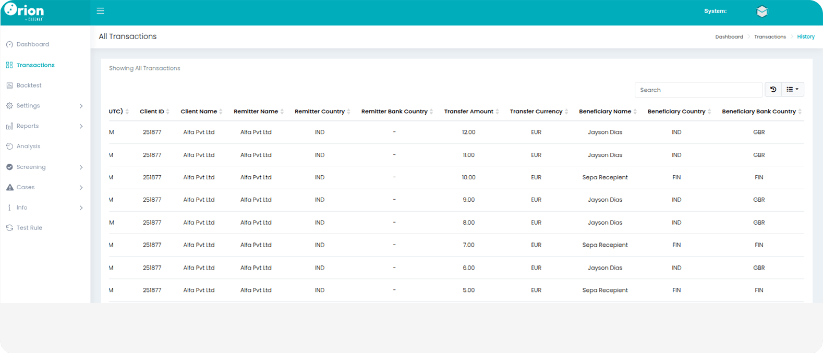Click the Test Rule refresh icon
This screenshot has height=353, width=823.
pos(9,228)
